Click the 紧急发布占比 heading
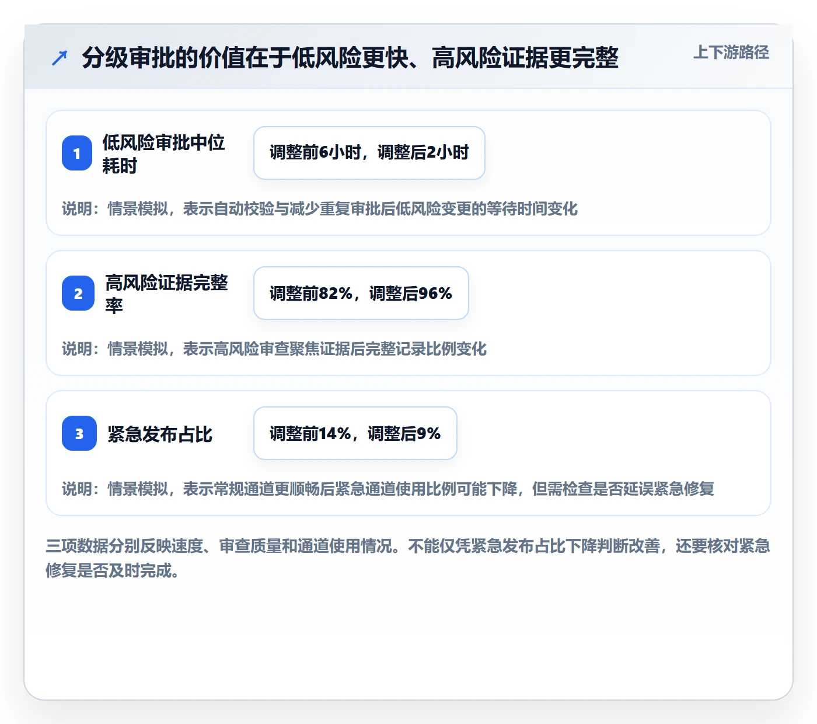This screenshot has height=724, width=817. [x=160, y=434]
